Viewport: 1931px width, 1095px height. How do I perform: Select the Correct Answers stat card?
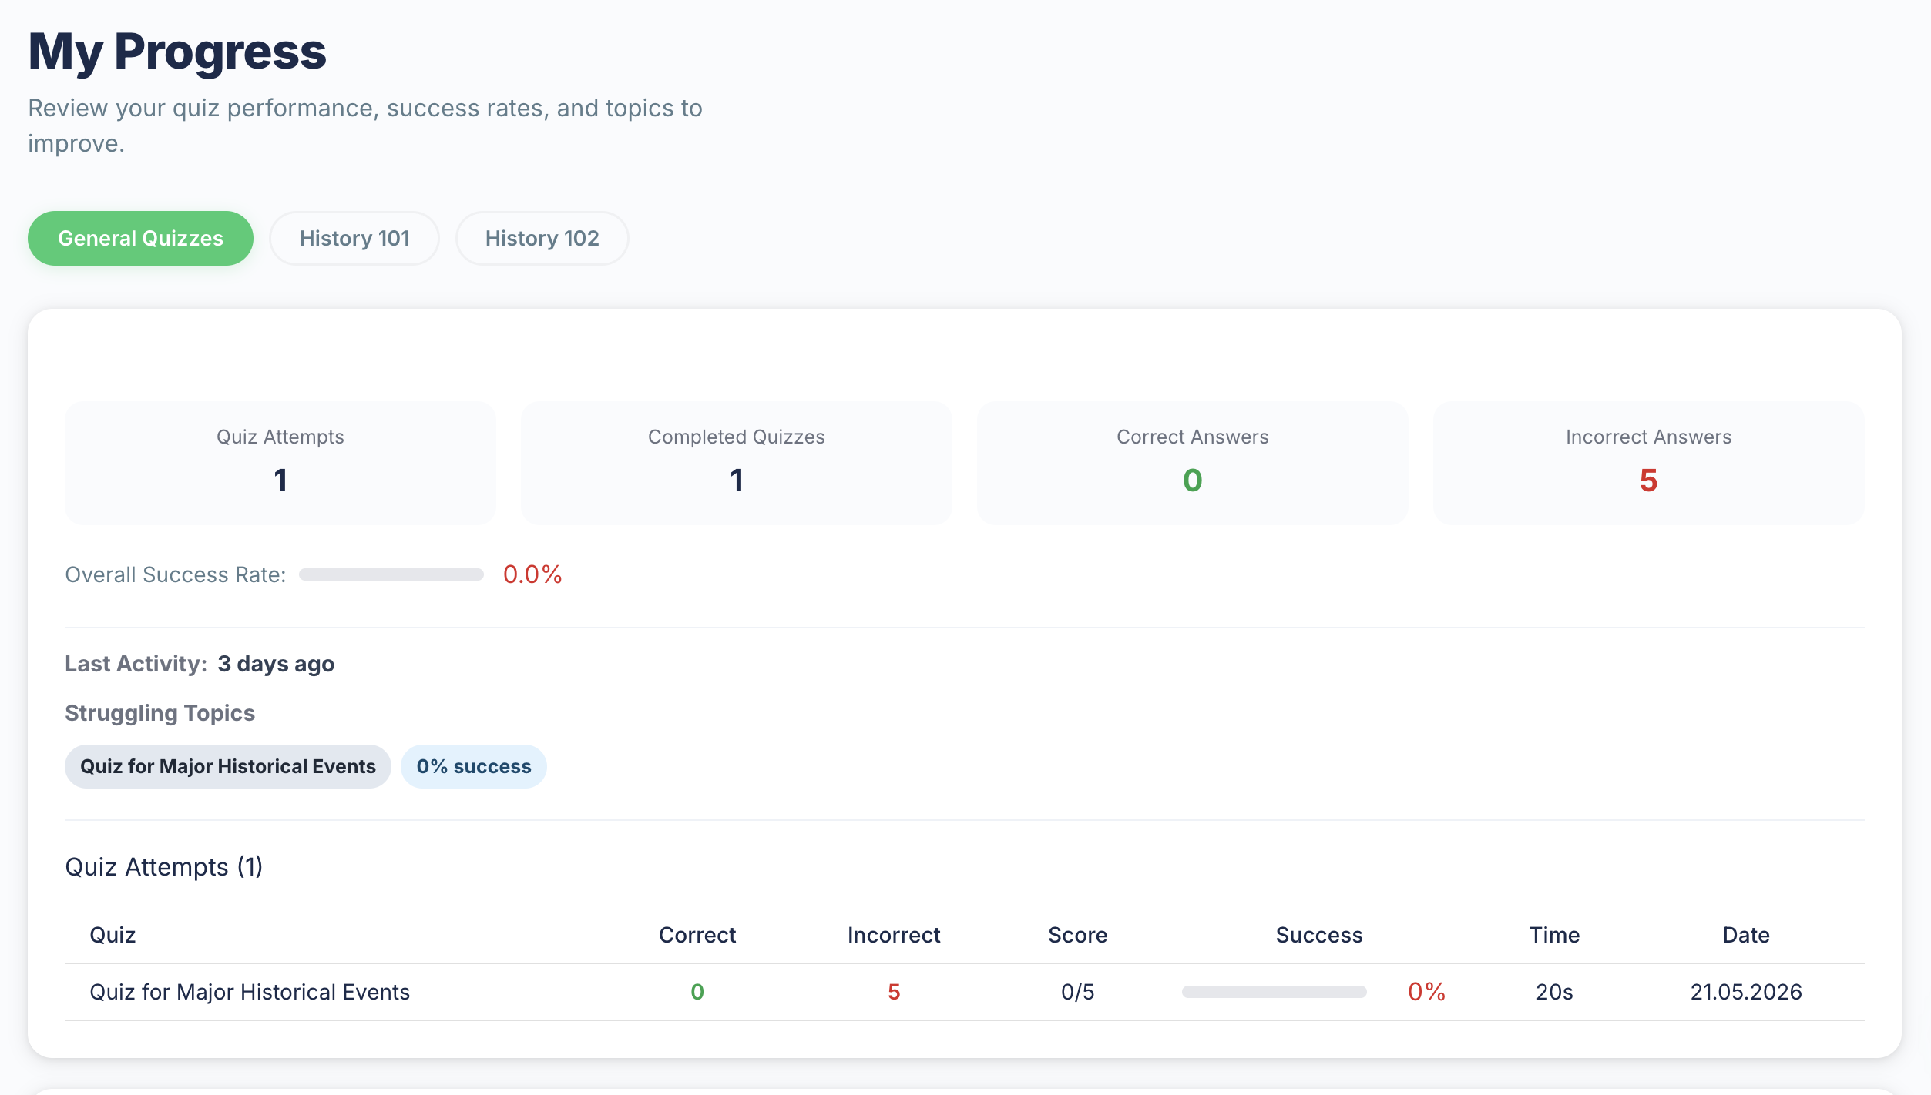[1193, 463]
